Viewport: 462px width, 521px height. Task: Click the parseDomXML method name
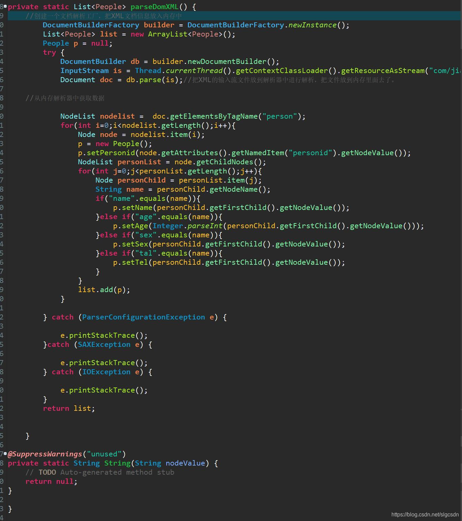point(154,7)
